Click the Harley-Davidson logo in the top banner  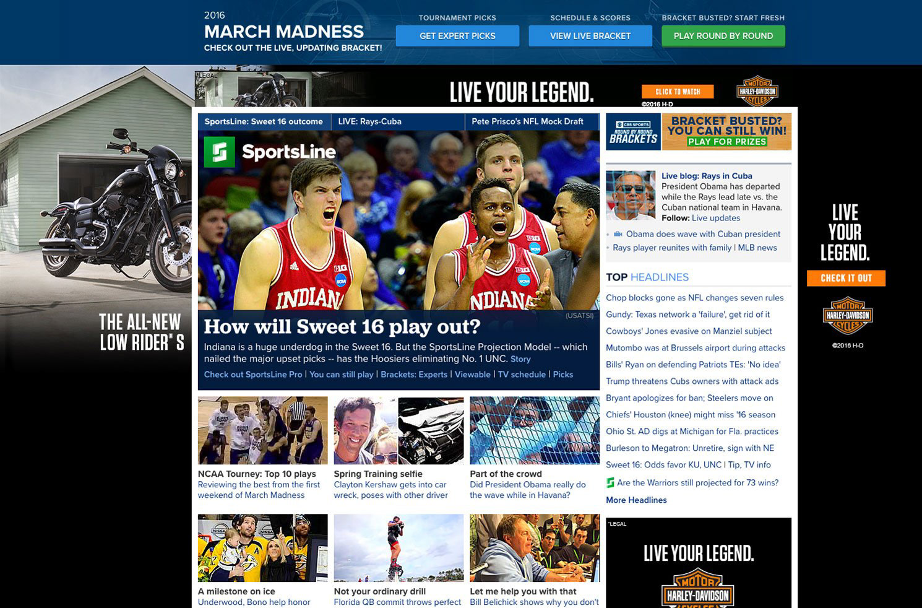coord(757,92)
